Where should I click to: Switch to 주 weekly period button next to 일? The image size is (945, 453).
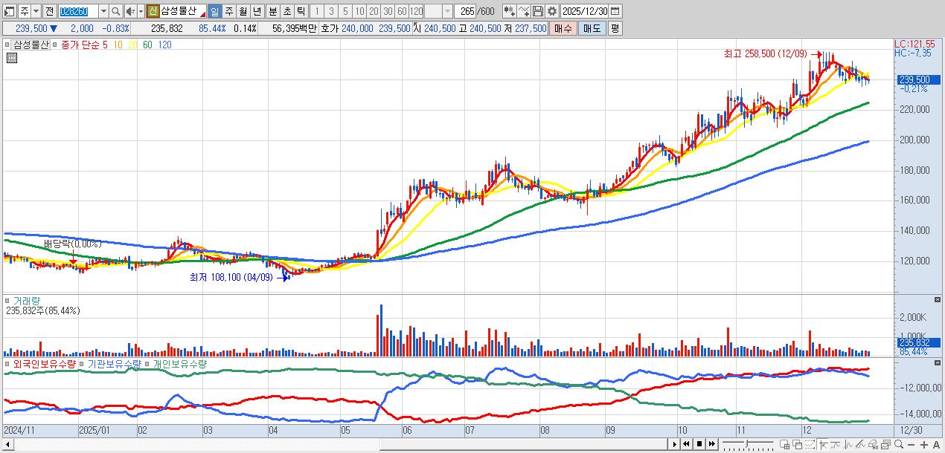tap(229, 11)
